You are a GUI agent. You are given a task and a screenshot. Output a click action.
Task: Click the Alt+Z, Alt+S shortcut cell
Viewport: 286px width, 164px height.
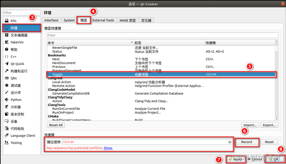coord(215,52)
